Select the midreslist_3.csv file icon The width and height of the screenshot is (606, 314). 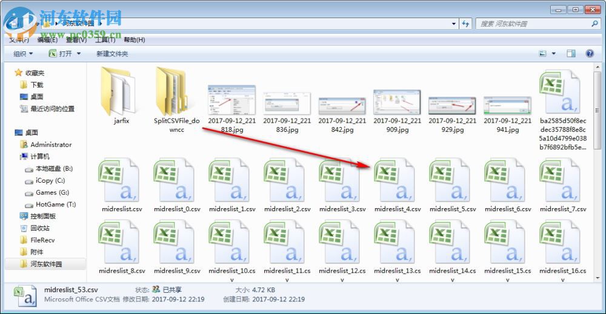[339, 180]
